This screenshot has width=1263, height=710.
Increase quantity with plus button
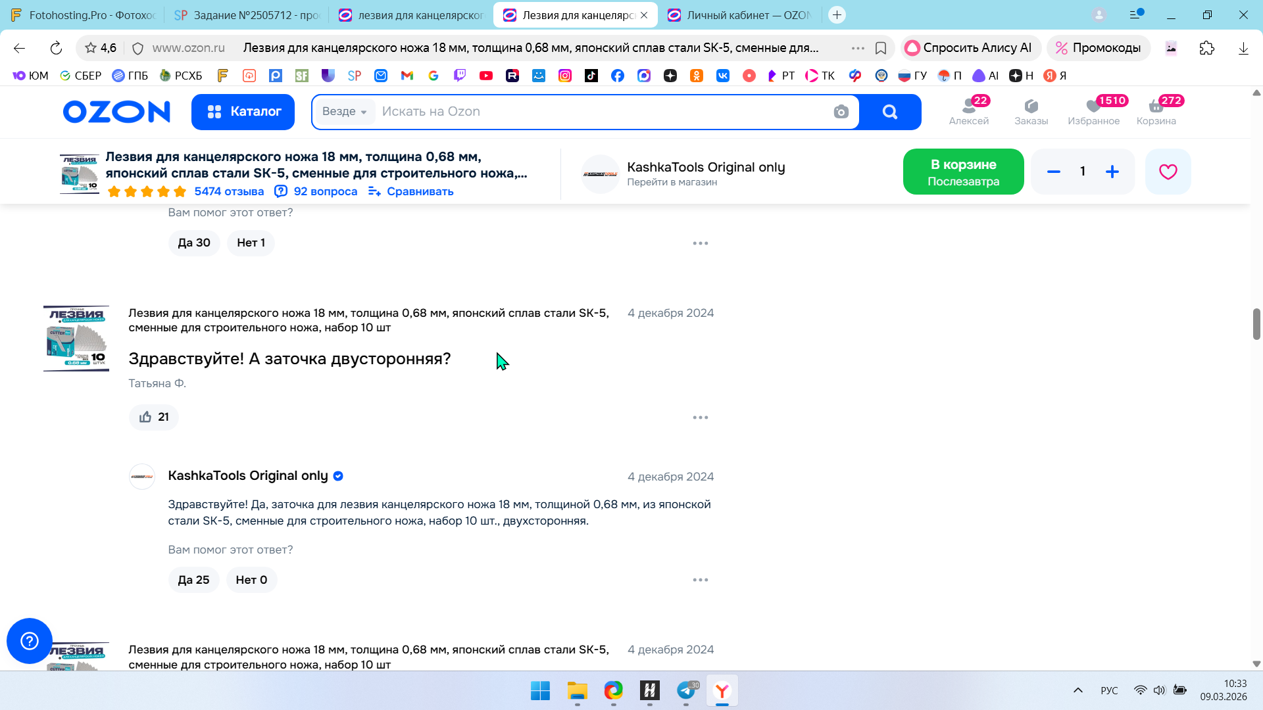(1112, 172)
